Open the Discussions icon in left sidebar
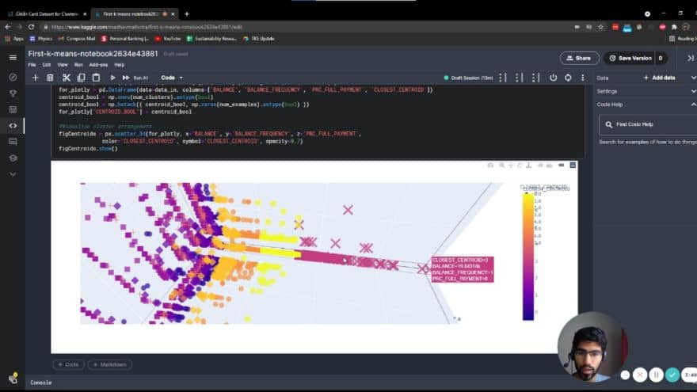 [x=13, y=142]
